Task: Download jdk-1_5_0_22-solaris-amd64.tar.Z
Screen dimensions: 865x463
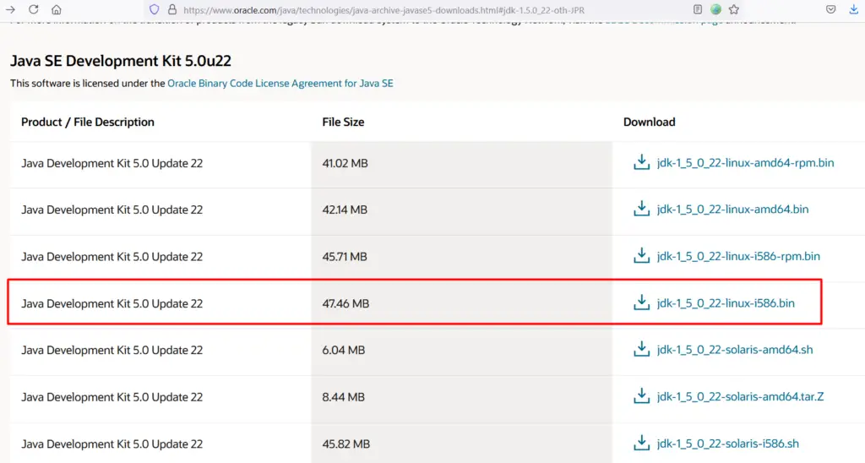Action: coord(740,396)
